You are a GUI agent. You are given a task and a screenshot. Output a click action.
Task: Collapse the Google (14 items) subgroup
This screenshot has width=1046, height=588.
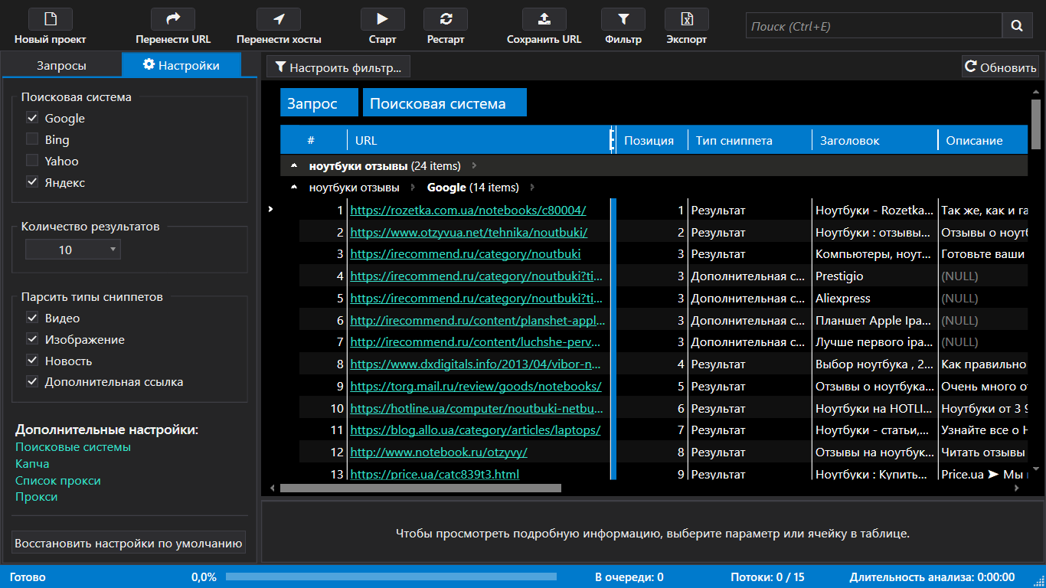pyautogui.click(x=294, y=188)
